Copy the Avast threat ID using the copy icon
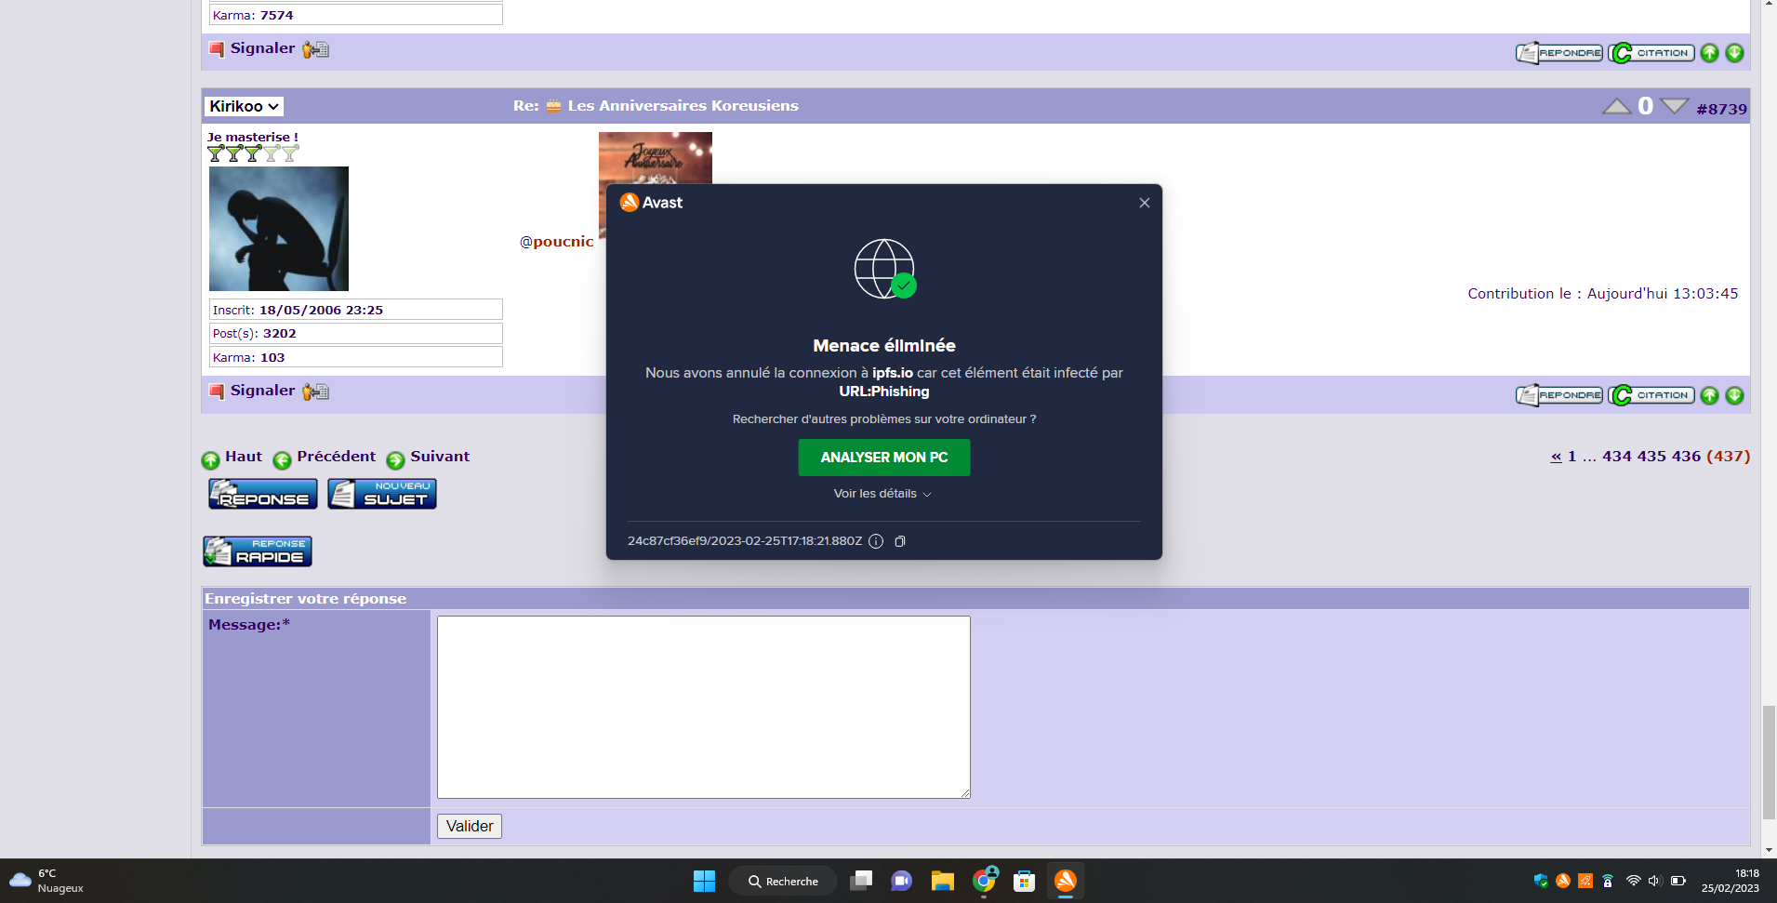Viewport: 1777px width, 903px height. click(899, 541)
